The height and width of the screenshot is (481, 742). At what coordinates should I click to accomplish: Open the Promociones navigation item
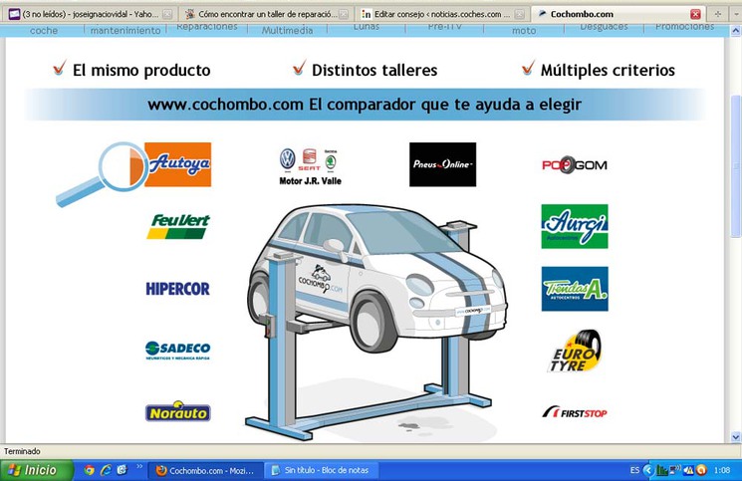684,27
